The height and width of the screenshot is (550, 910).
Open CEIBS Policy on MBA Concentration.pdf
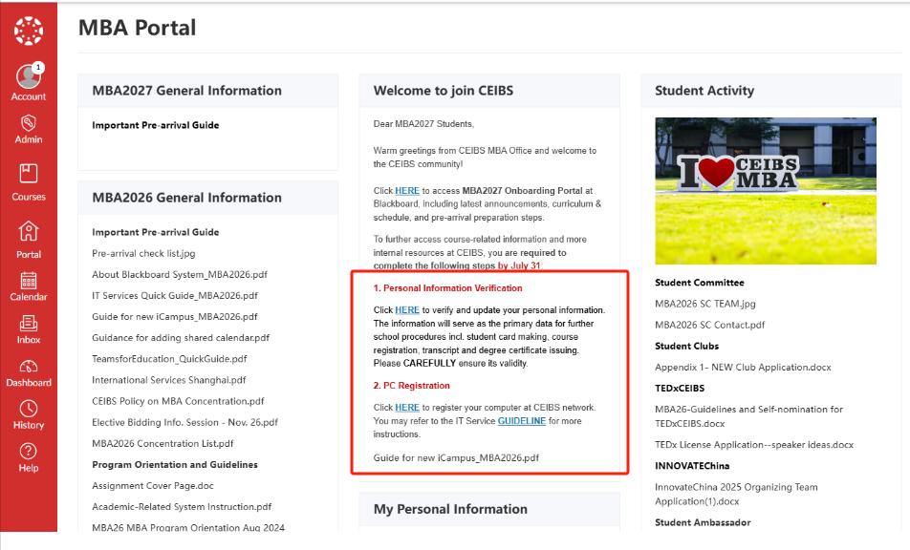point(178,401)
